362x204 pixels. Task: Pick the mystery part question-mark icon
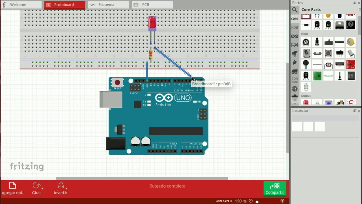[351, 25]
